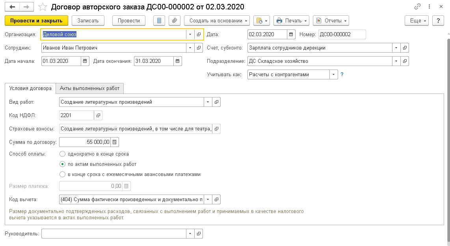Screen dimensions: 450x246
Task: Open calendar picker for Дата окончания
Action: pyautogui.click(x=178, y=61)
